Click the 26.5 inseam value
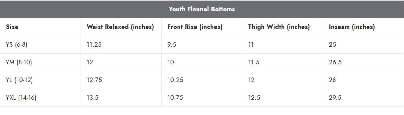The width and height of the screenshot is (404, 115). tap(335, 62)
